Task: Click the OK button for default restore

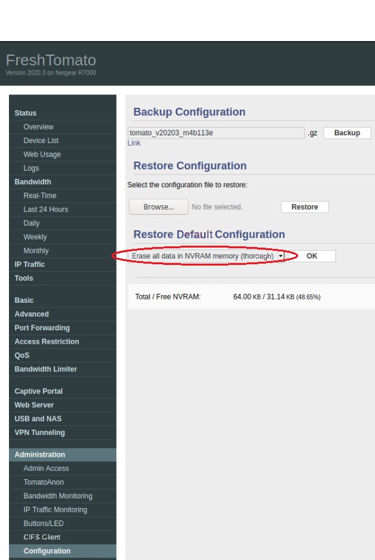Action: point(312,256)
